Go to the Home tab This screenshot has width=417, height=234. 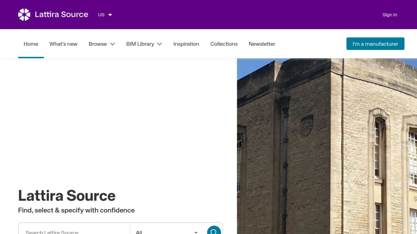pos(31,44)
